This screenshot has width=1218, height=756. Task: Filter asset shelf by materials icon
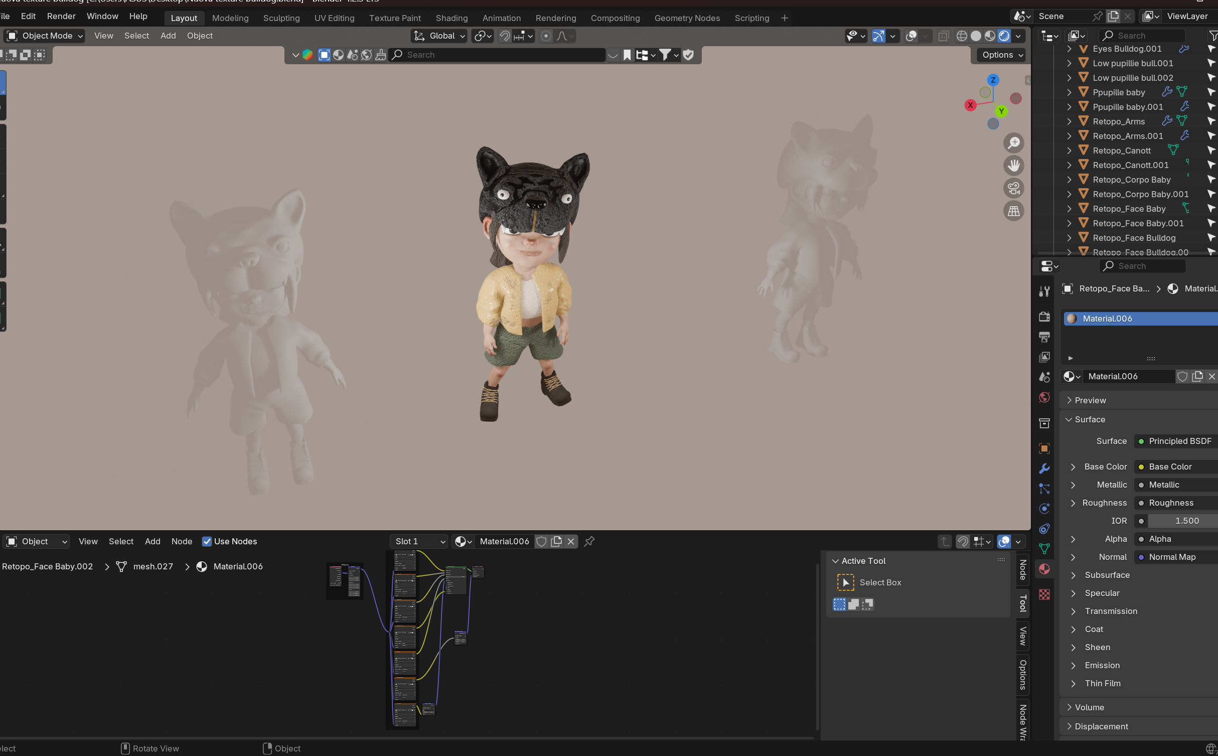pyautogui.click(x=339, y=55)
